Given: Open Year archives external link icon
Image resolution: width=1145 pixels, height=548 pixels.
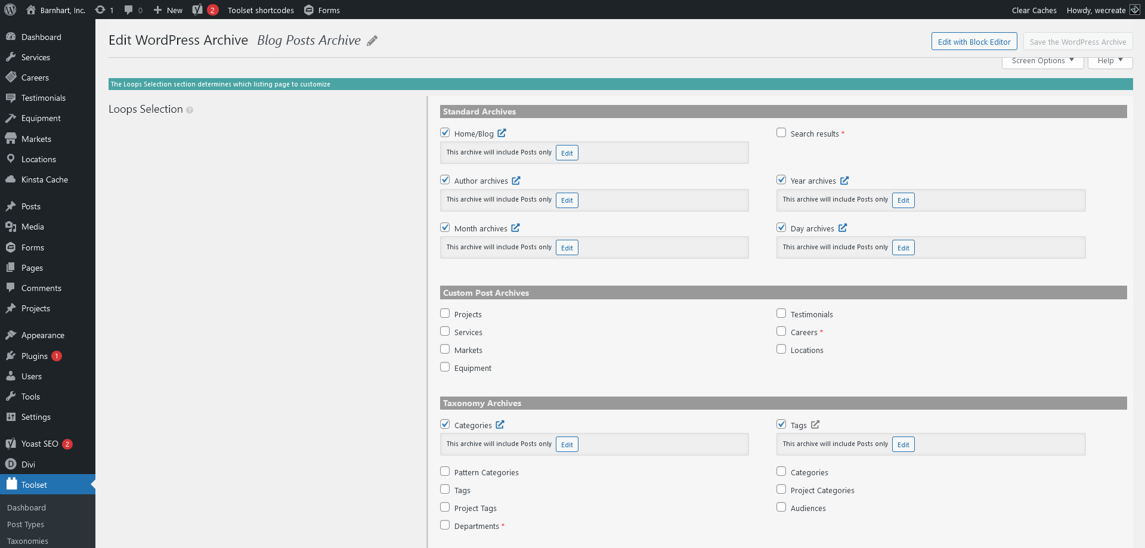Looking at the screenshot, I should pos(844,180).
